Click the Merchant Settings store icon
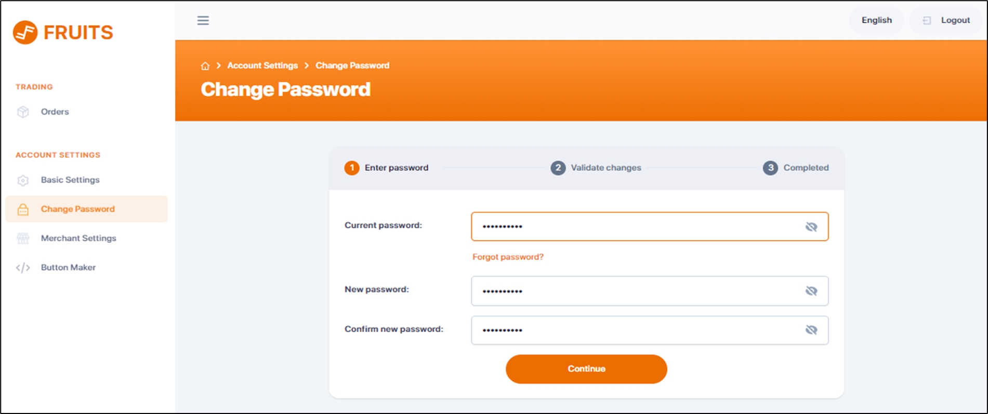The height and width of the screenshot is (414, 988). tap(23, 238)
